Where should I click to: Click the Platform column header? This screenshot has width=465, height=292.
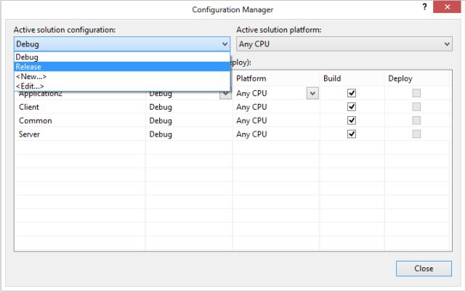(x=251, y=78)
